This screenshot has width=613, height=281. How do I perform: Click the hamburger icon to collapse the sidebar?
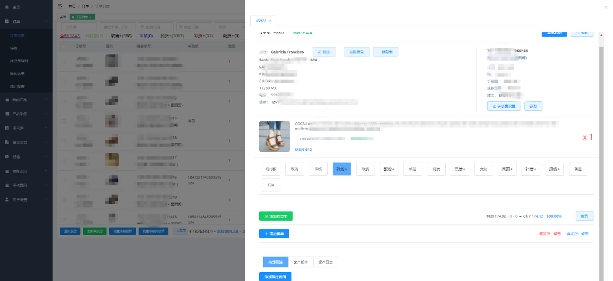click(60, 6)
